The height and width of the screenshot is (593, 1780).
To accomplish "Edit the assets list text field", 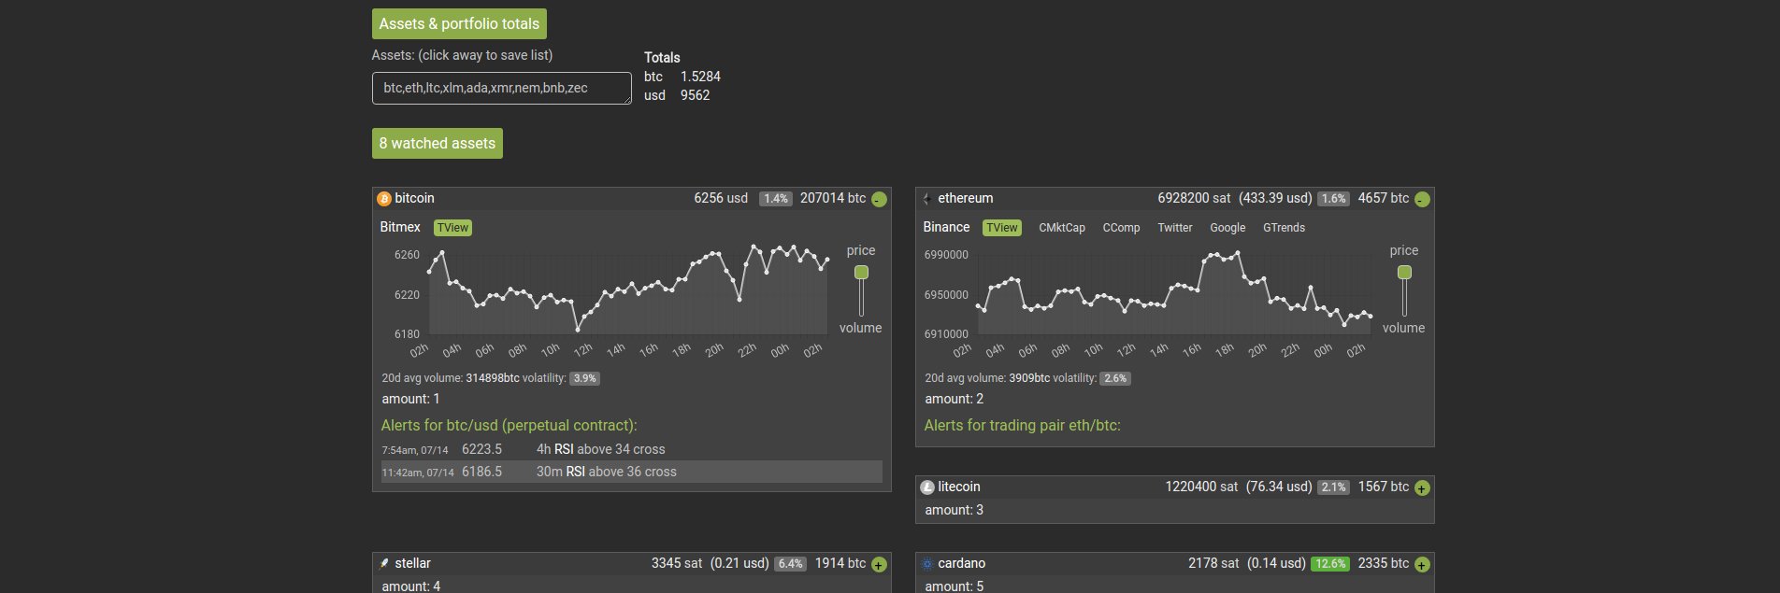I will 502,88.
